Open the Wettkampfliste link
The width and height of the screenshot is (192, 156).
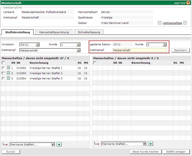point(172,23)
